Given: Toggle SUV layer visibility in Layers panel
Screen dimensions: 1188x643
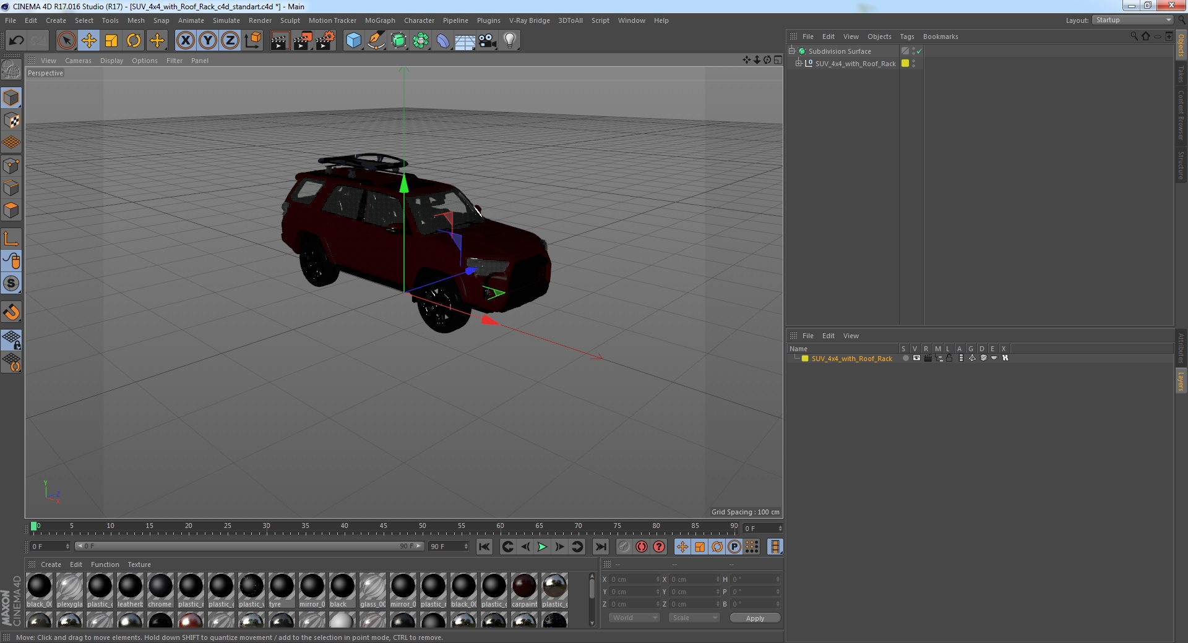Looking at the screenshot, I should click(916, 358).
